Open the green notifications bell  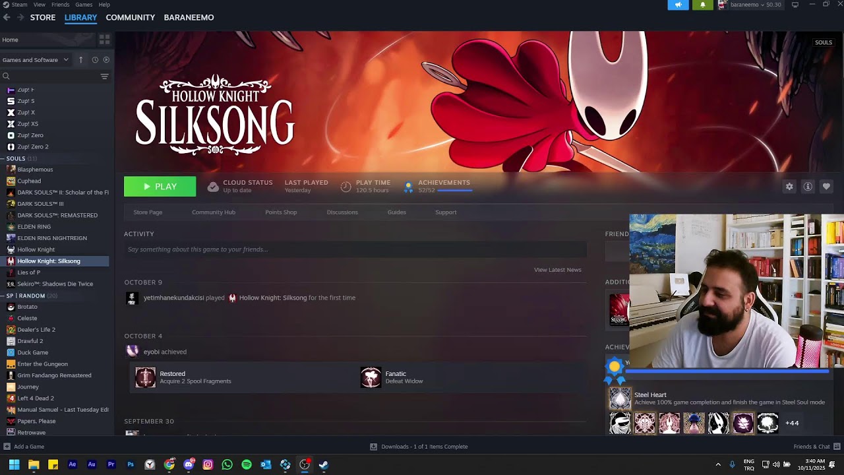(x=702, y=5)
